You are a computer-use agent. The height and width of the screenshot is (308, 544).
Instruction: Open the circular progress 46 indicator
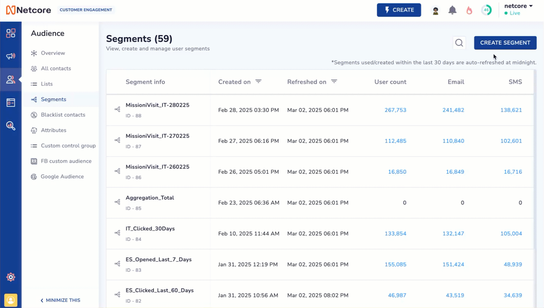486,10
